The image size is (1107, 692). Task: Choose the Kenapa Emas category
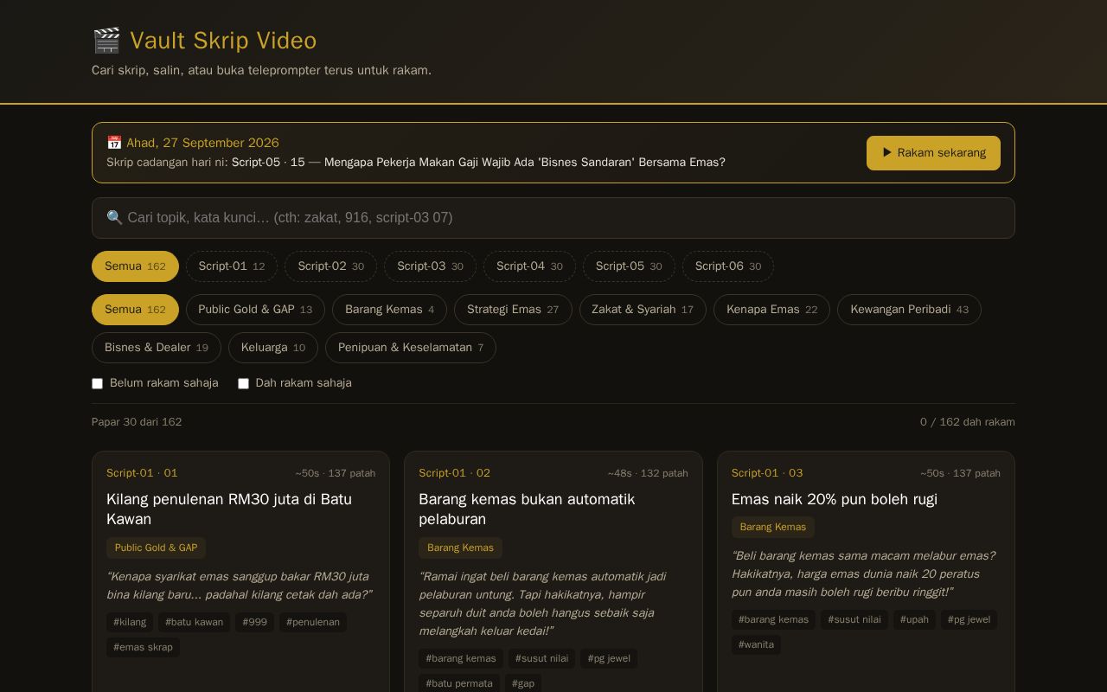[x=771, y=310]
